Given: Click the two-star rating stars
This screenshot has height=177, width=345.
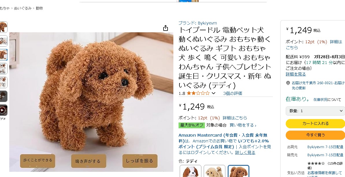Looking at the screenshot, I should tap(198, 93).
